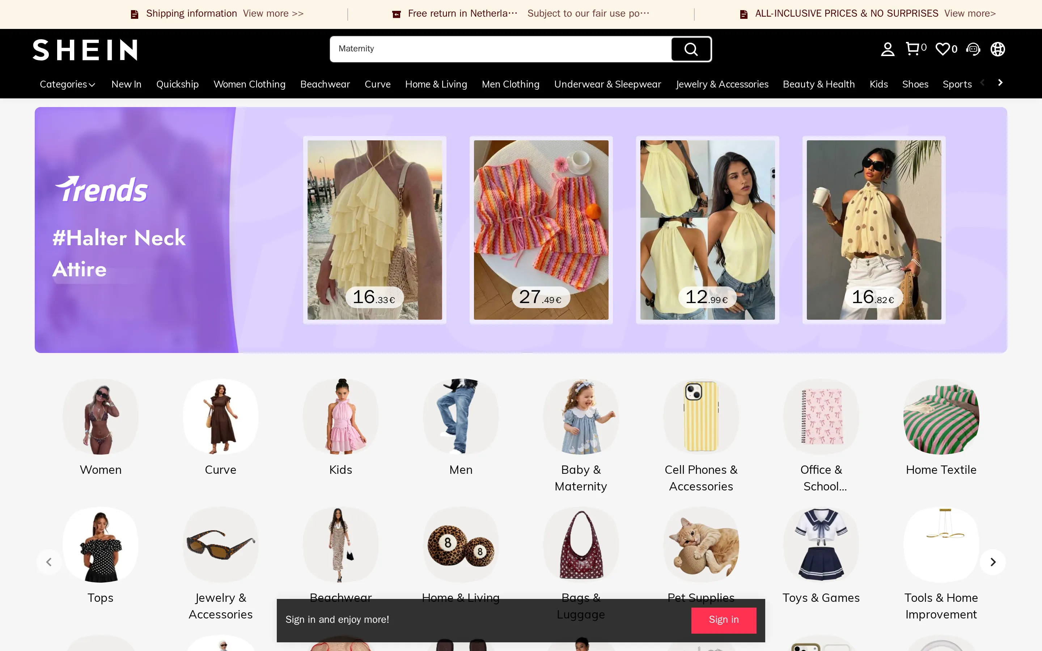Screen dimensions: 1042x651
Task: Open Jewelry & Accessories navigation item
Action: pyautogui.click(x=722, y=84)
